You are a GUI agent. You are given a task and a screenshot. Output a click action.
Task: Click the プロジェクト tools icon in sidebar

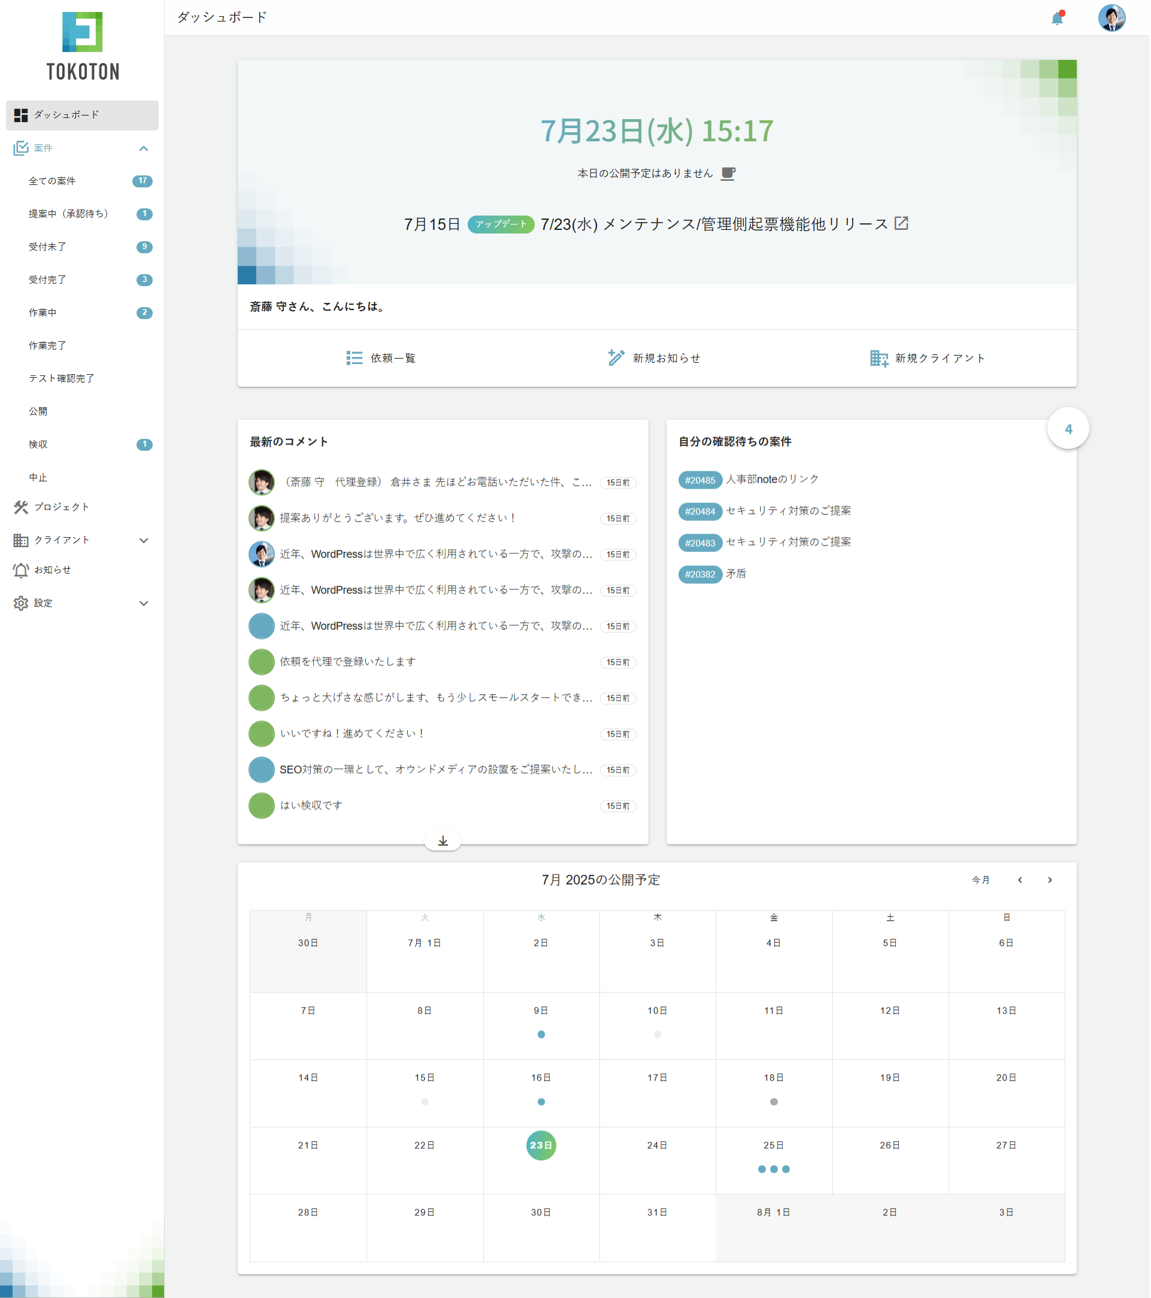tap(21, 507)
